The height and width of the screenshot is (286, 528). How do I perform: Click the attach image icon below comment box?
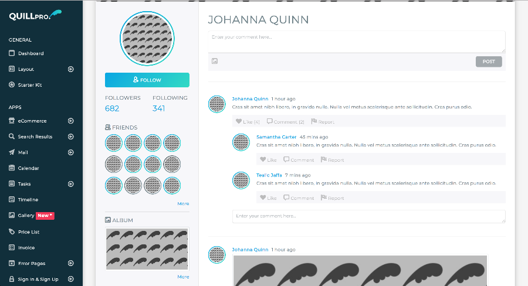point(215,61)
